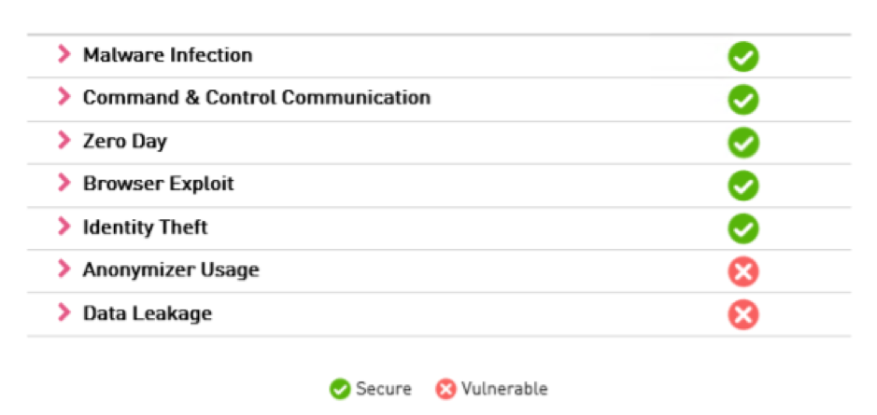Viewport: 877px width, 415px height.
Task: Open the Anonymizer Usage label
Action: 171,270
